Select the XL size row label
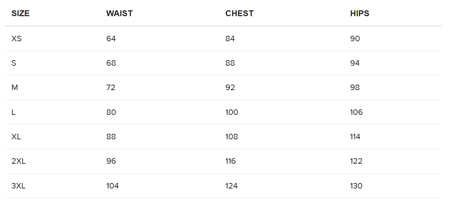450x216 pixels. coord(16,137)
